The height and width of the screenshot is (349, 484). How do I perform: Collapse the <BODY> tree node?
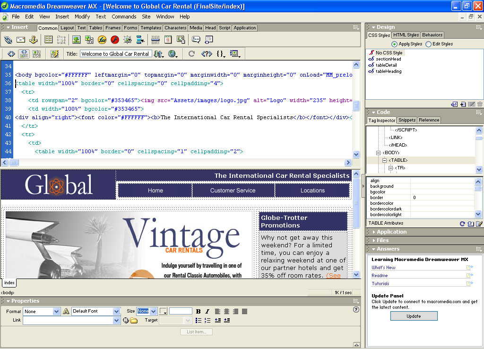(x=378, y=153)
